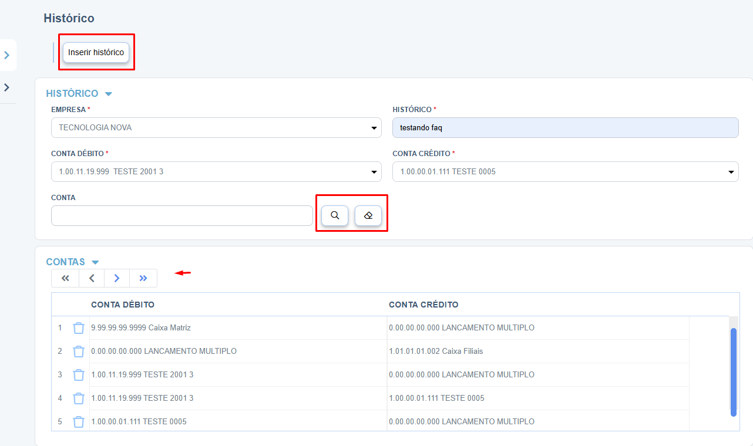
Task: Remove row 4 via trash icon
Action: pyautogui.click(x=79, y=398)
